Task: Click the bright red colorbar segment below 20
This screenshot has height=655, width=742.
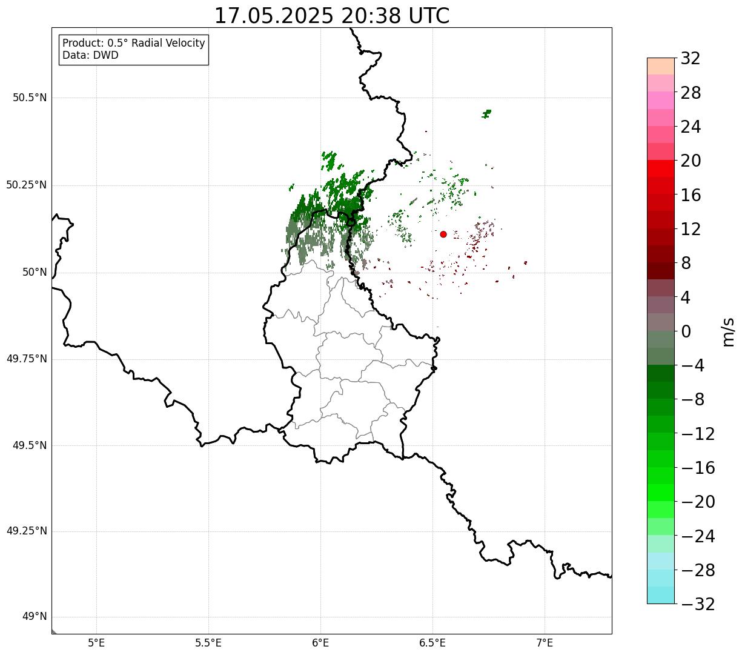Action: click(661, 168)
